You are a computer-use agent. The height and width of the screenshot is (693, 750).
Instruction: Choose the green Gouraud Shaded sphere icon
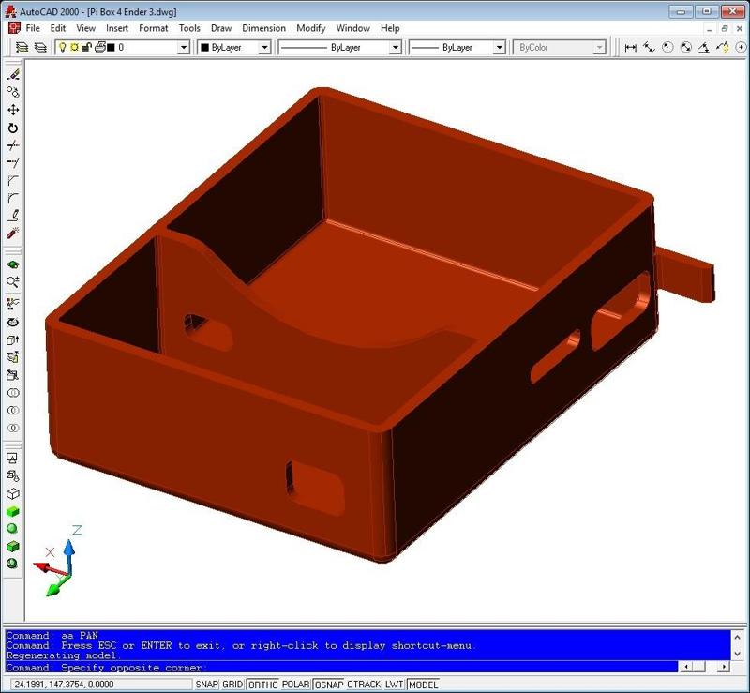[x=13, y=528]
